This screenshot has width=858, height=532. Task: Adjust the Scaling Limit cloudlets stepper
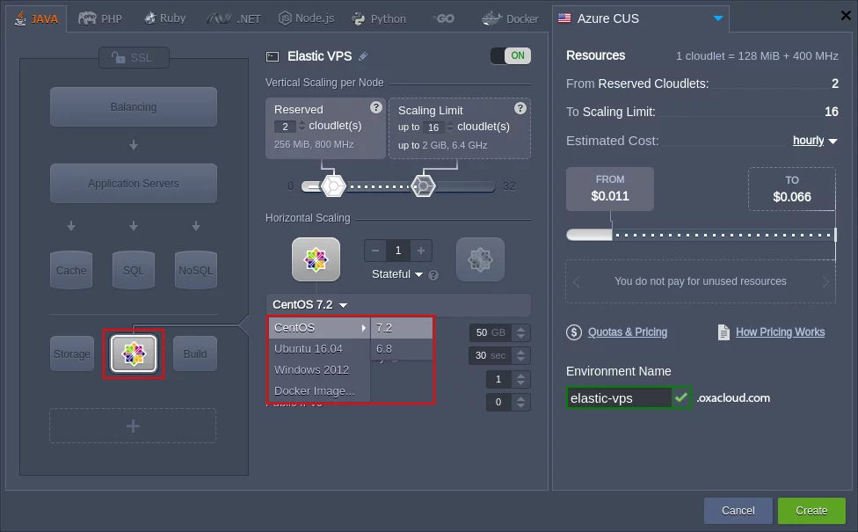click(450, 127)
